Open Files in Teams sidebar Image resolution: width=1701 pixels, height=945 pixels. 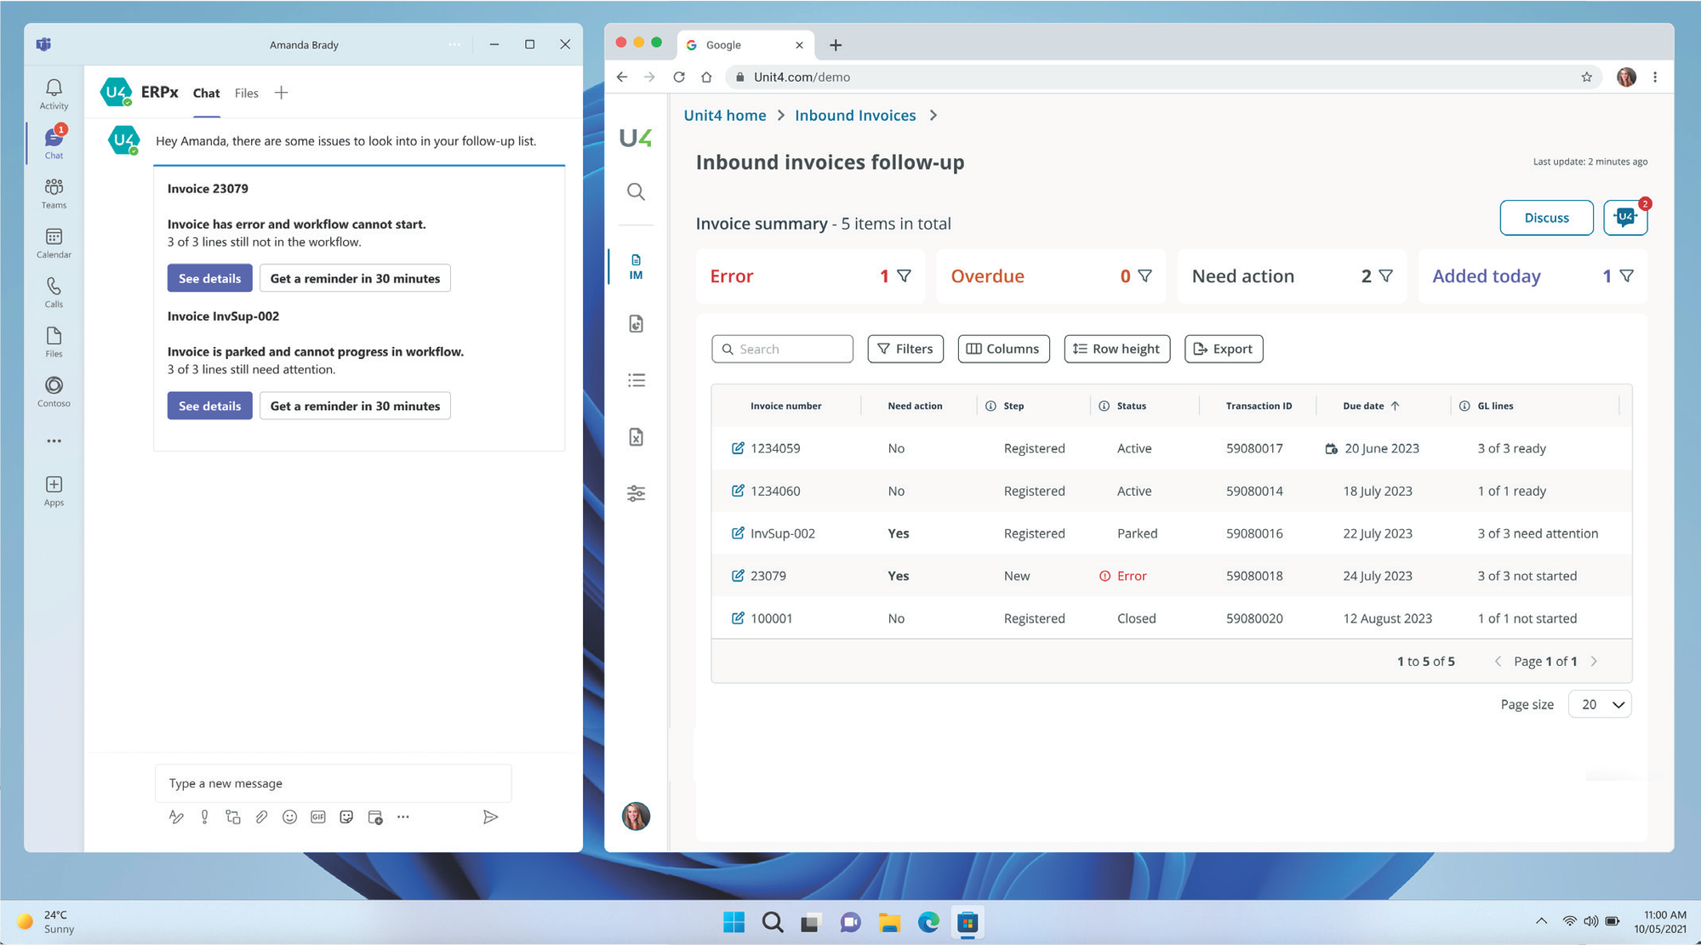(54, 342)
